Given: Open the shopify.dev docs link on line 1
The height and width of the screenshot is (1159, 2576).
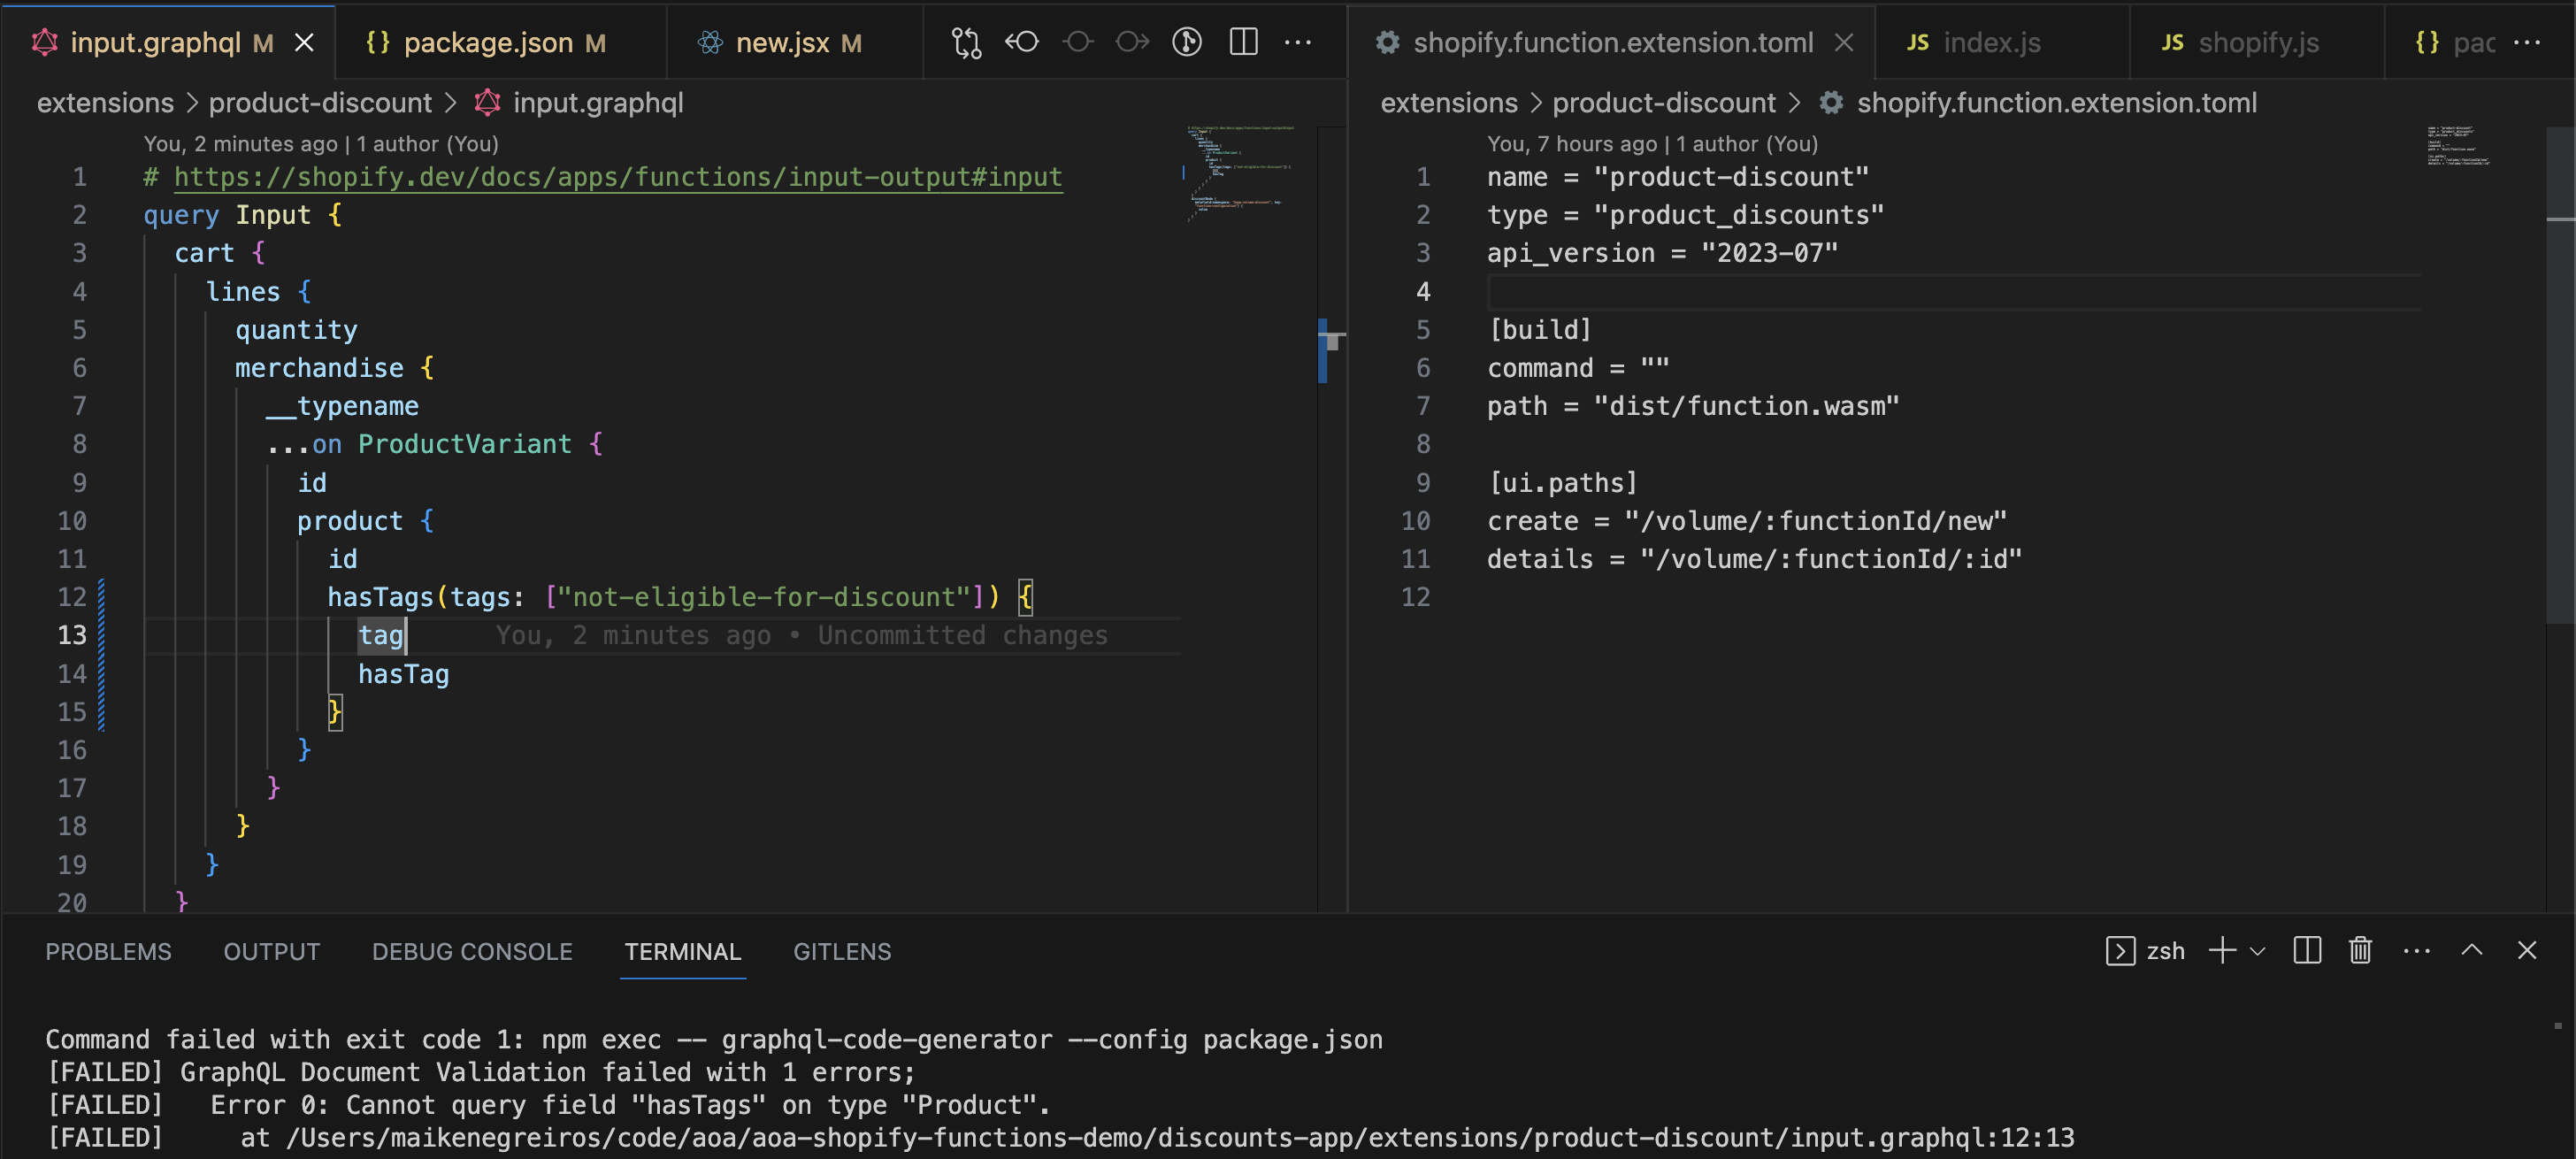Looking at the screenshot, I should (617, 177).
